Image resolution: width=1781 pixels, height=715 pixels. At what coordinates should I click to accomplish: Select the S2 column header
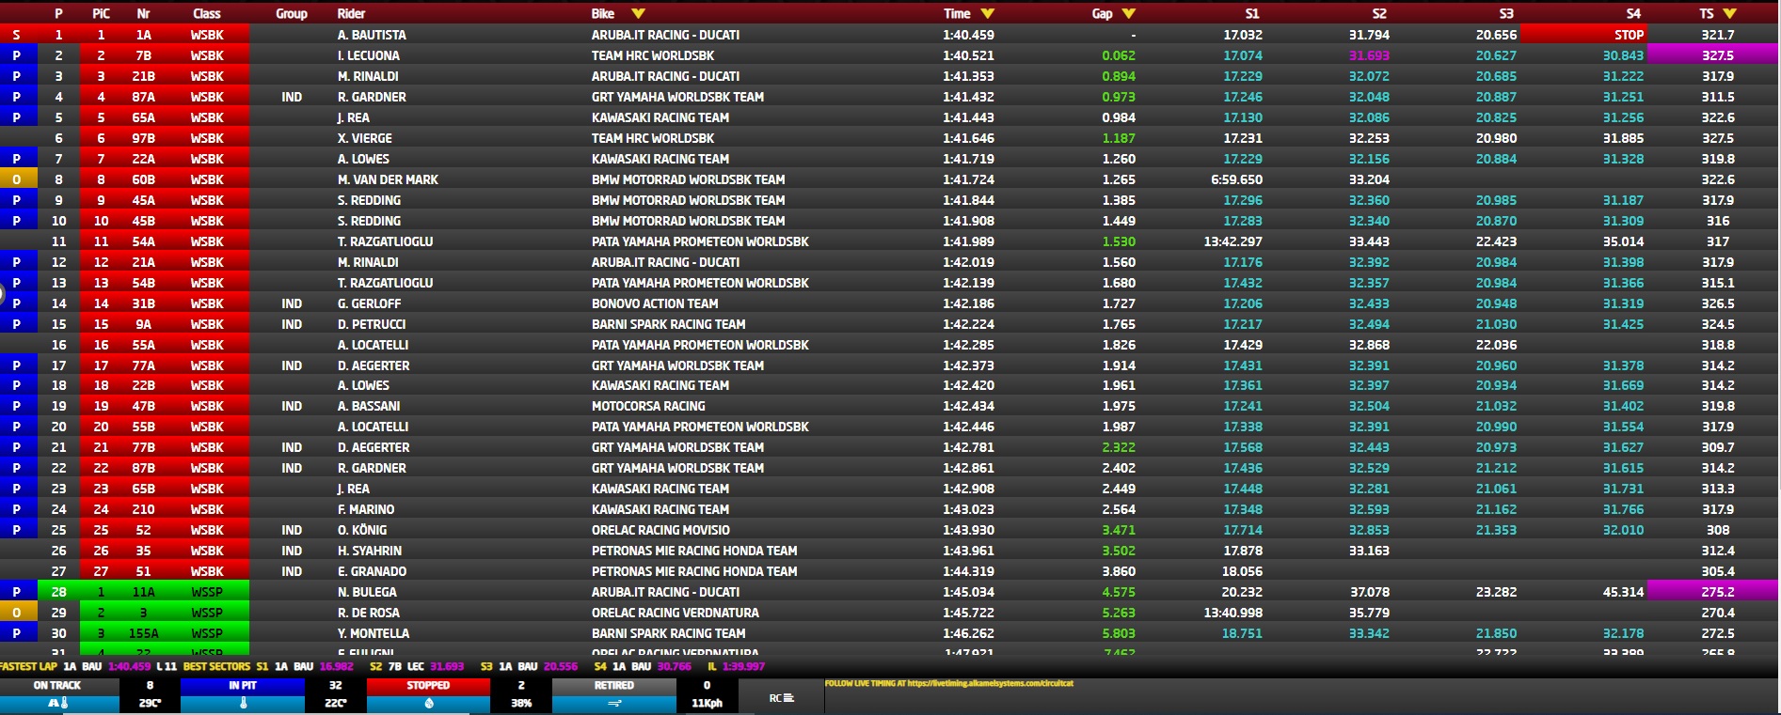(x=1379, y=13)
